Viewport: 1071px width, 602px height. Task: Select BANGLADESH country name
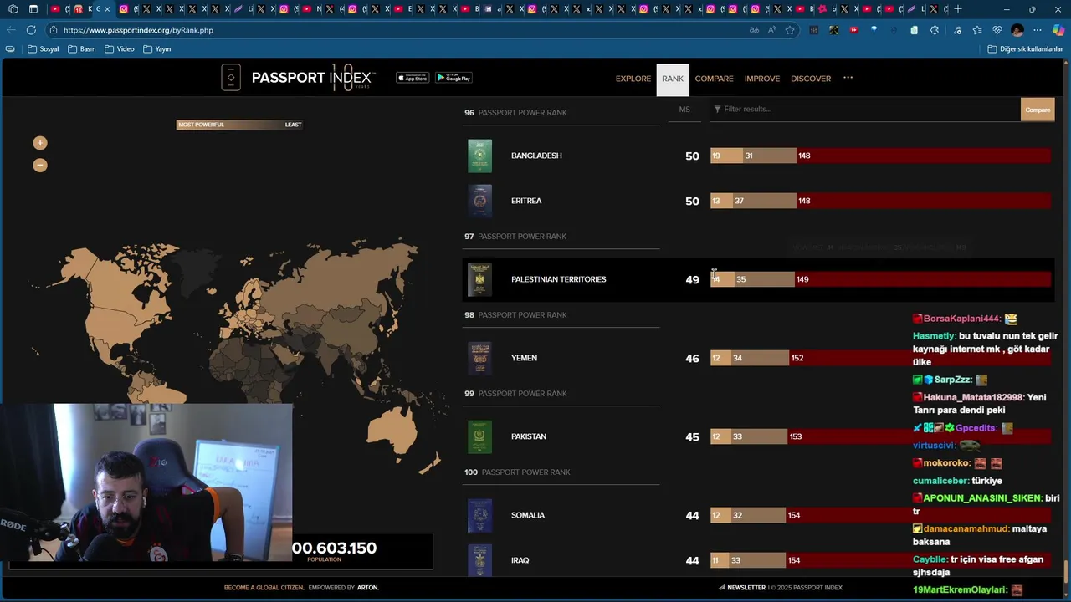point(536,156)
